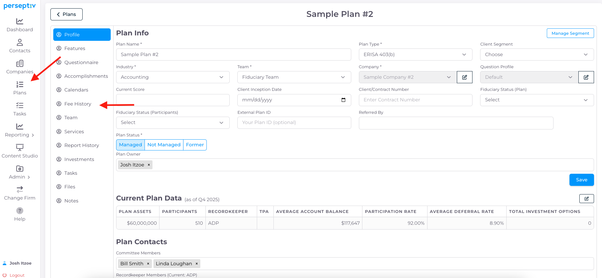Click the ADP recordkeeper cell
The width and height of the screenshot is (602, 278).
pyautogui.click(x=231, y=223)
